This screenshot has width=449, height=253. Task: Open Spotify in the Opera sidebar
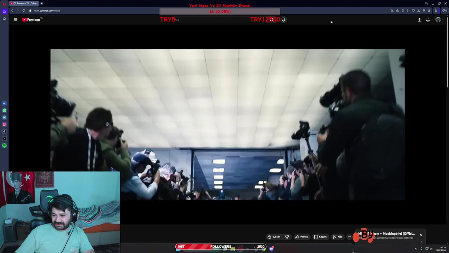click(4, 145)
